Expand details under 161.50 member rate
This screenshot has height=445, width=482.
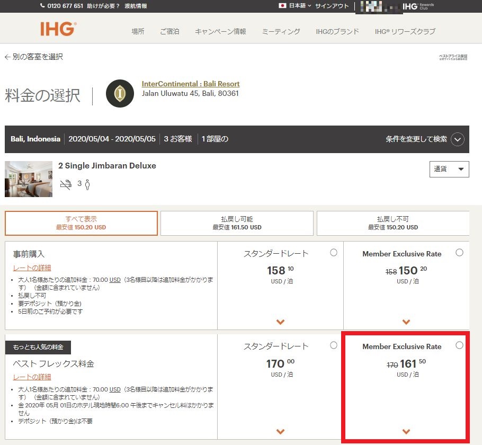pos(406,431)
